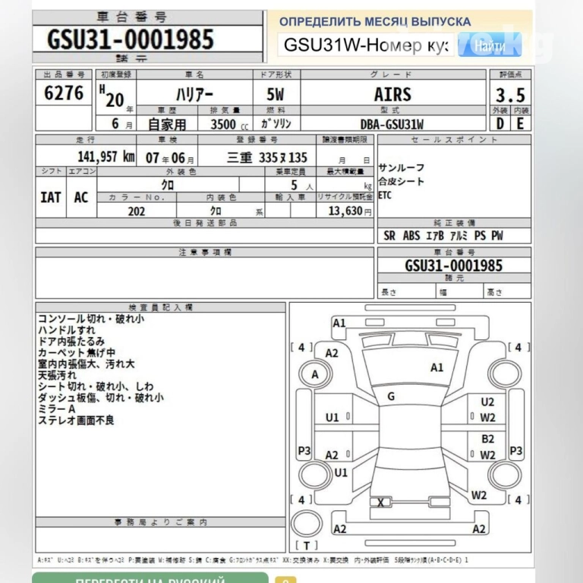Click the AIRS grade cell
583x583 pixels.
392,94
